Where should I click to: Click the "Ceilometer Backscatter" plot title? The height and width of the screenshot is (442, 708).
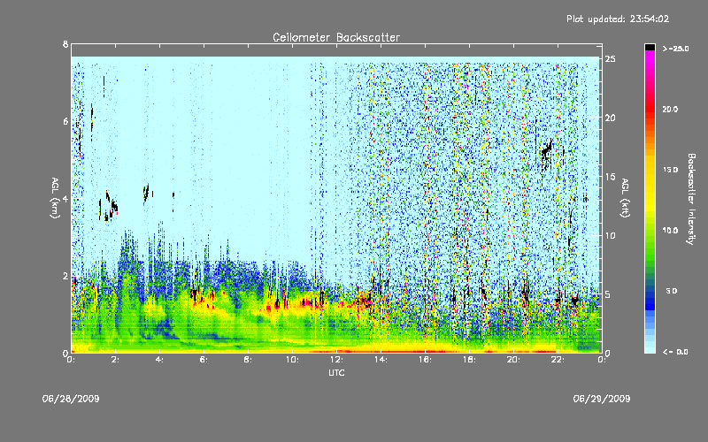[336, 37]
